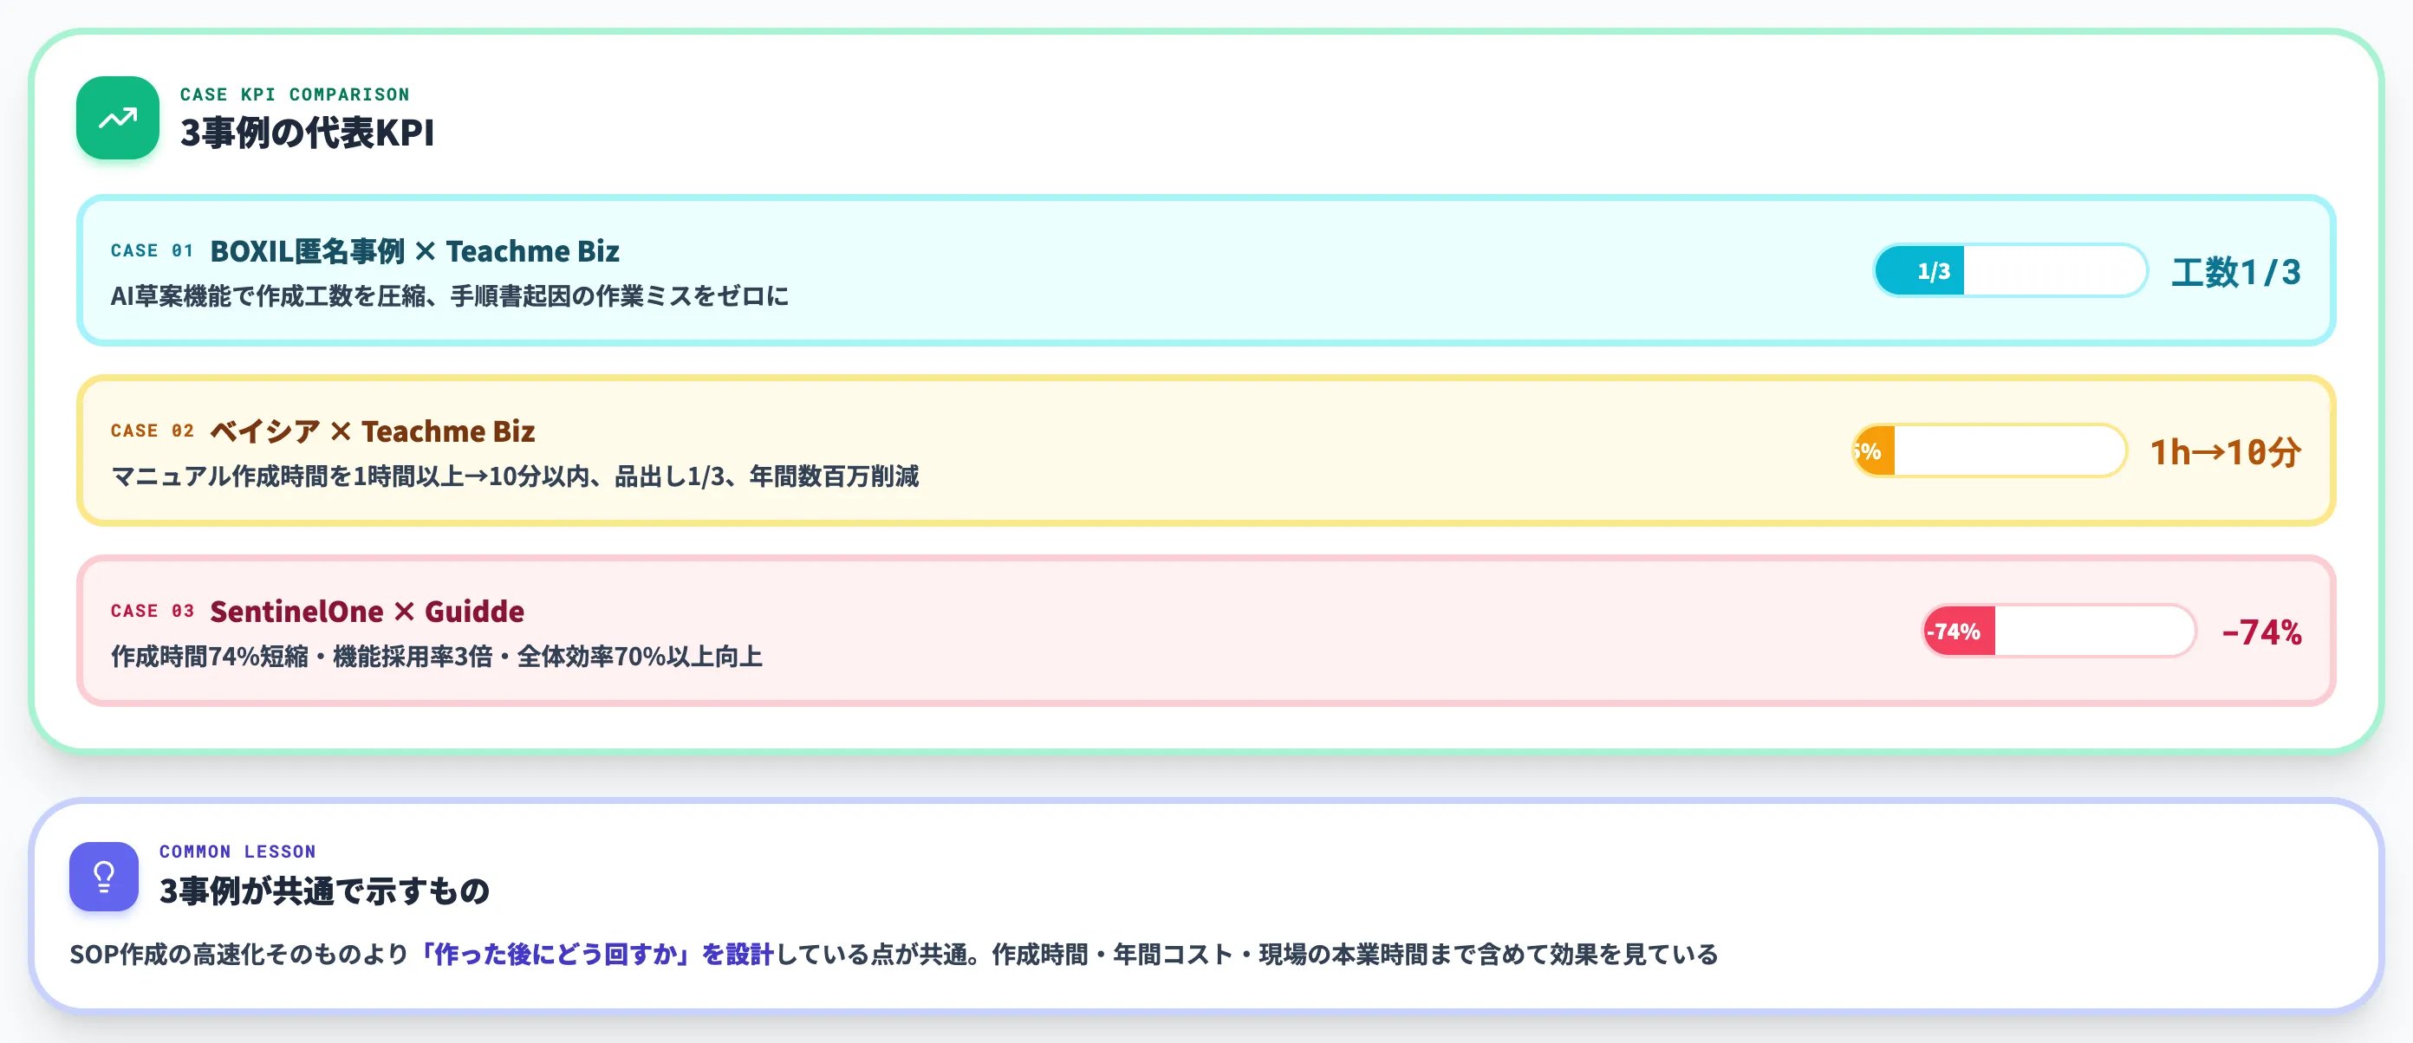Click the heading "3事例が共通で示すもの"
This screenshot has height=1043, width=2413.
point(324,891)
